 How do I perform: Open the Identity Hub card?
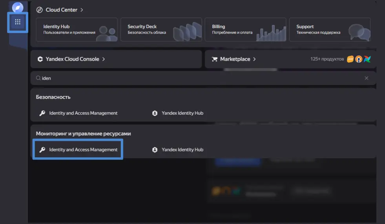tap(77, 29)
